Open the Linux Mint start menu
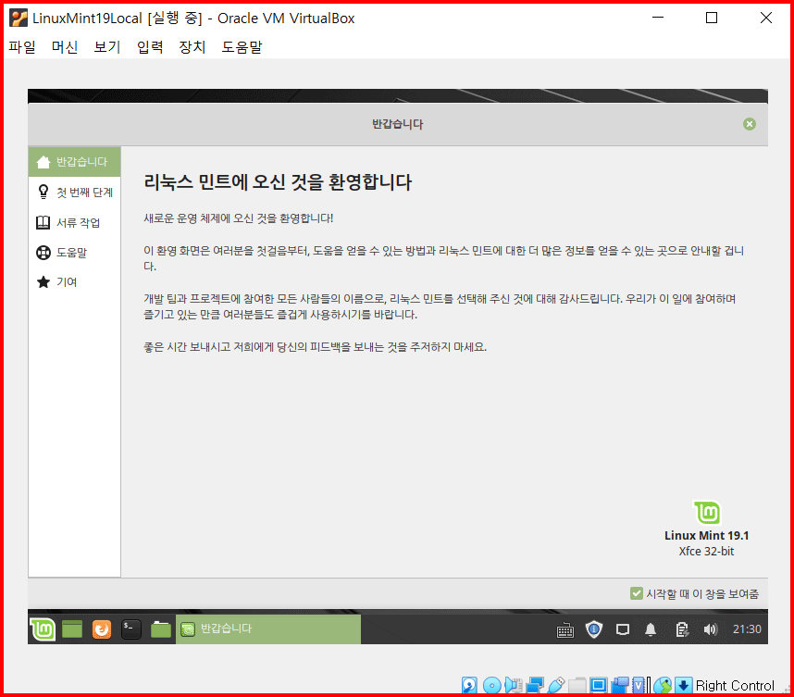794x697 pixels. coord(43,629)
